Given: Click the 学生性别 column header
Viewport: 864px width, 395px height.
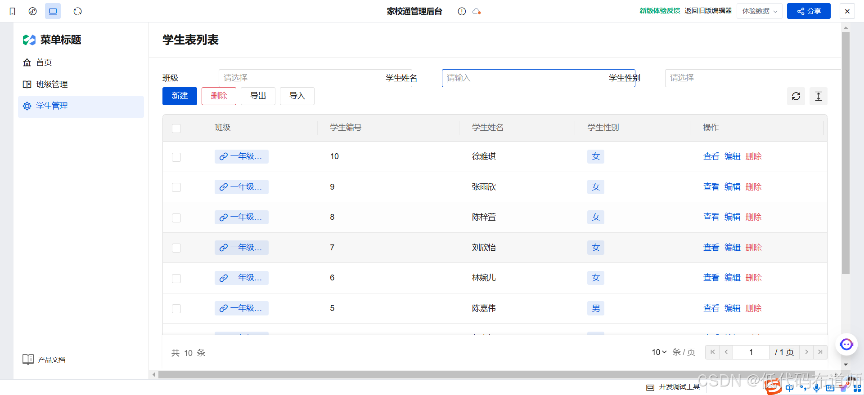Looking at the screenshot, I should [603, 128].
